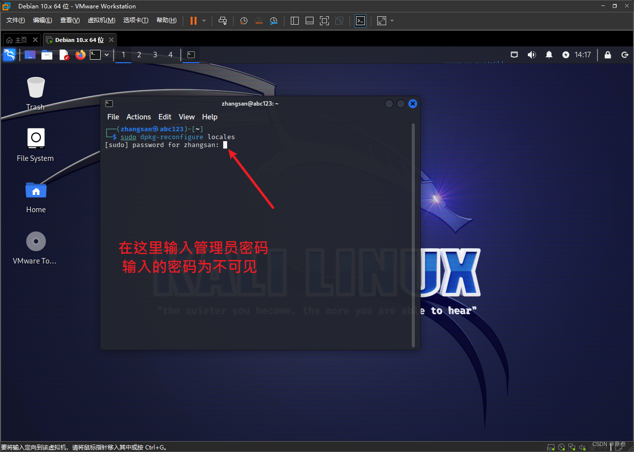Switch to workspace 2
Image resolution: width=634 pixels, height=452 pixels.
coord(139,55)
